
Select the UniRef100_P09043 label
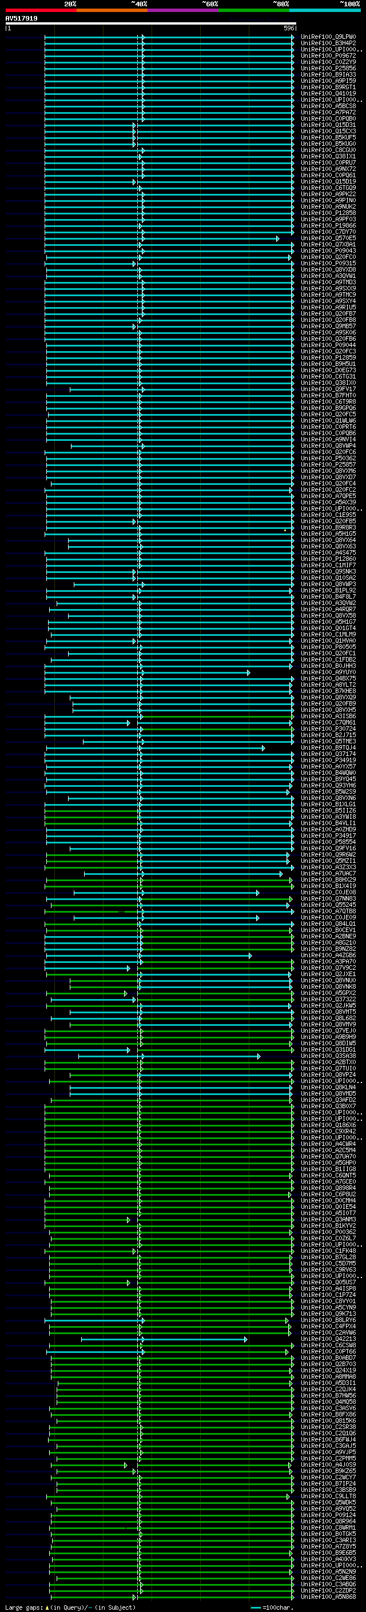pos(328,250)
